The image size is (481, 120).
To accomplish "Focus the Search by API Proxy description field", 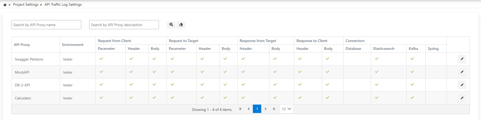I will point(124,25).
